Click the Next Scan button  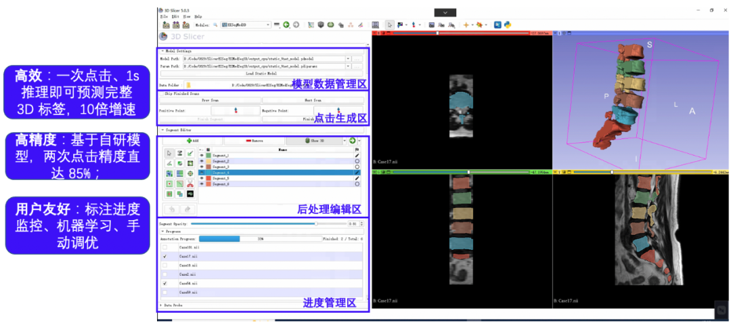click(x=313, y=100)
